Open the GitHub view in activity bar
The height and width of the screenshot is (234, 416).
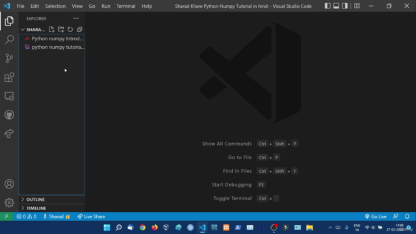pyautogui.click(x=9, y=115)
